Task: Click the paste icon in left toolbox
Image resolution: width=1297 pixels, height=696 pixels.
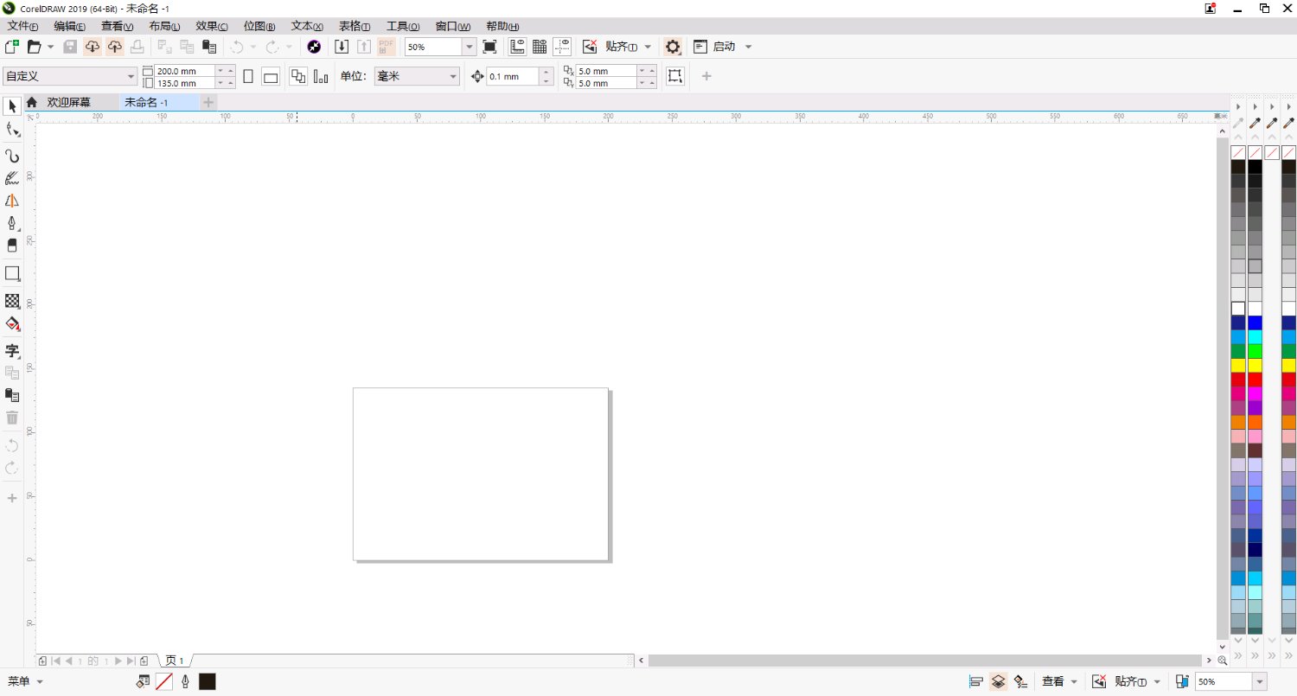Action: (x=12, y=395)
